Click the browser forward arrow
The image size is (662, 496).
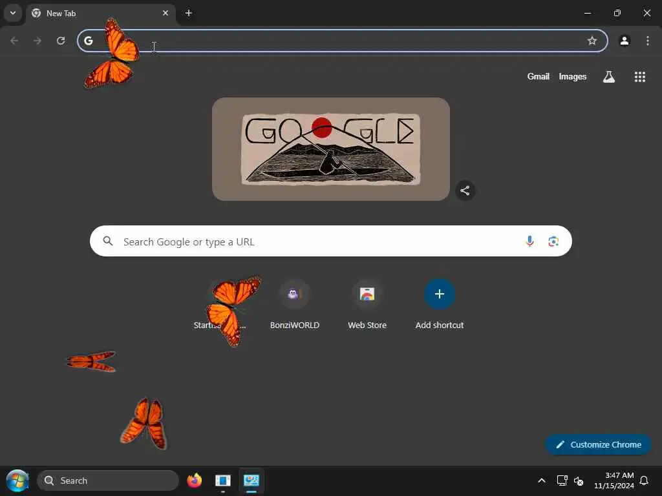click(37, 41)
